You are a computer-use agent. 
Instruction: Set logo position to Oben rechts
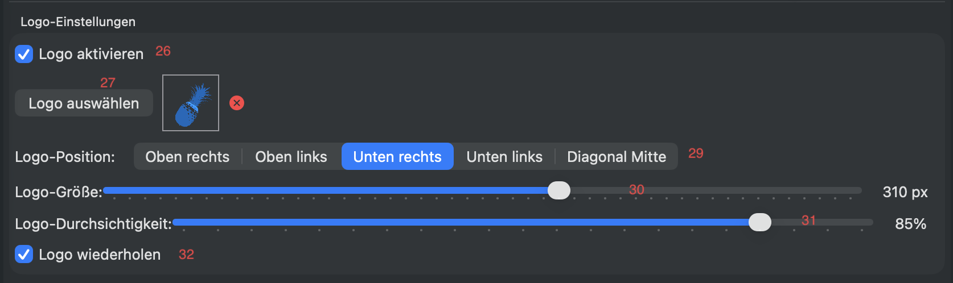[187, 157]
